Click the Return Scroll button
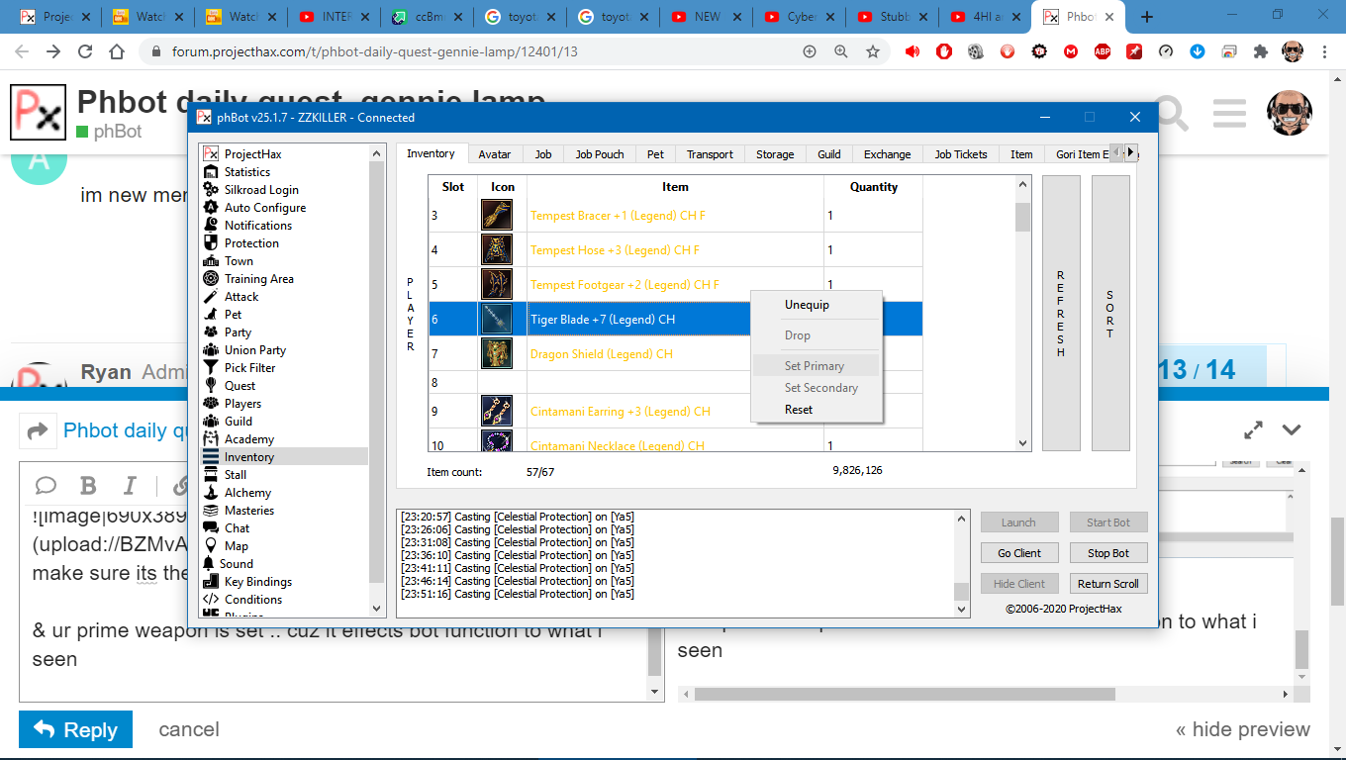 [1107, 584]
